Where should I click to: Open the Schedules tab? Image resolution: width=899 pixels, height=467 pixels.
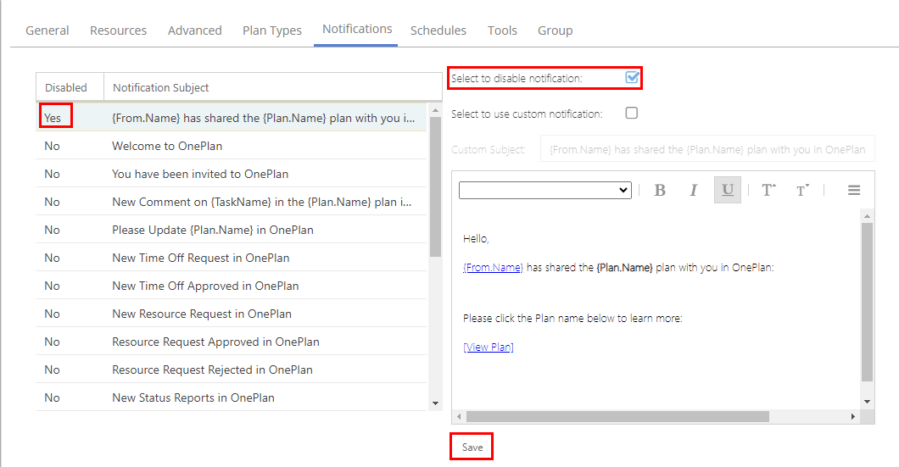tap(438, 31)
